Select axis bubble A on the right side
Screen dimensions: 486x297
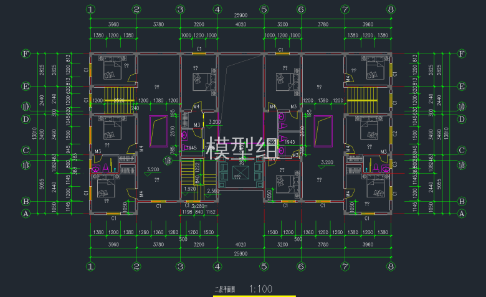coord(462,214)
